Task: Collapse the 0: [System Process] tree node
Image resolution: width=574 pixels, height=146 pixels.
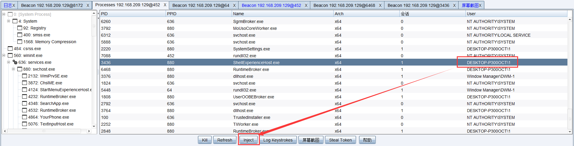Action: point(4,14)
